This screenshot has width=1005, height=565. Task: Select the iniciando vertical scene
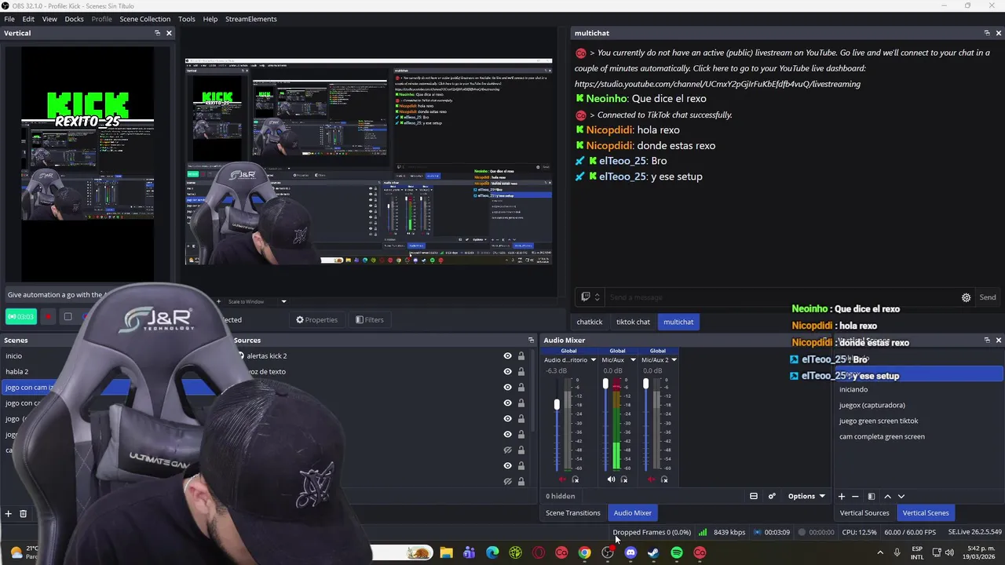919,389
